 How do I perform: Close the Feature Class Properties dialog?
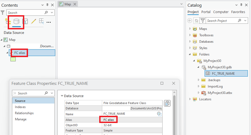pyautogui.click(x=174, y=83)
